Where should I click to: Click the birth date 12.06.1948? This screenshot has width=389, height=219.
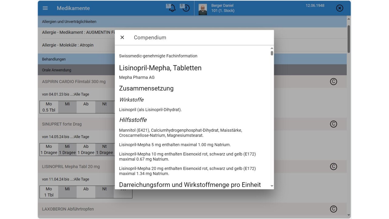pyautogui.click(x=315, y=5)
